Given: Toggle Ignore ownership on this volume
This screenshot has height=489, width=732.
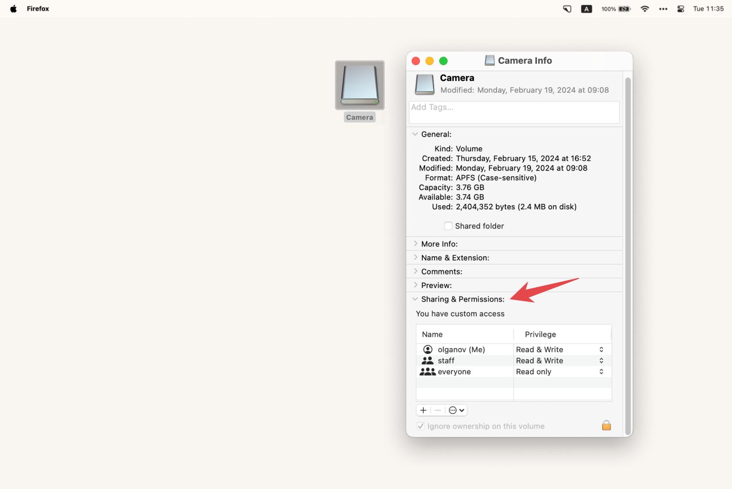Looking at the screenshot, I should coord(420,426).
